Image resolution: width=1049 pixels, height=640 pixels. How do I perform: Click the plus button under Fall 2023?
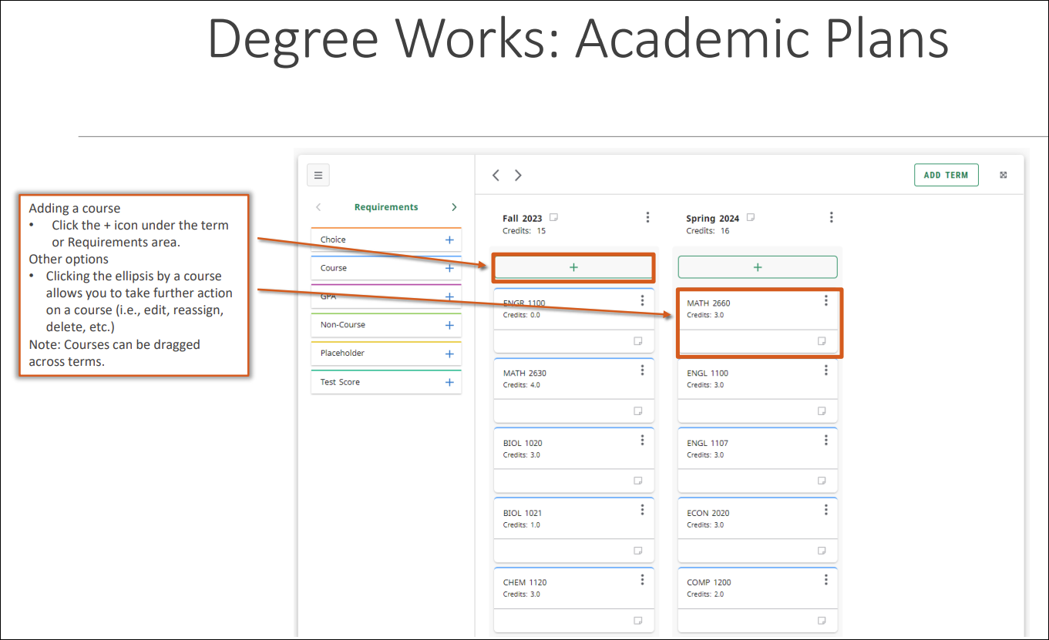click(573, 266)
